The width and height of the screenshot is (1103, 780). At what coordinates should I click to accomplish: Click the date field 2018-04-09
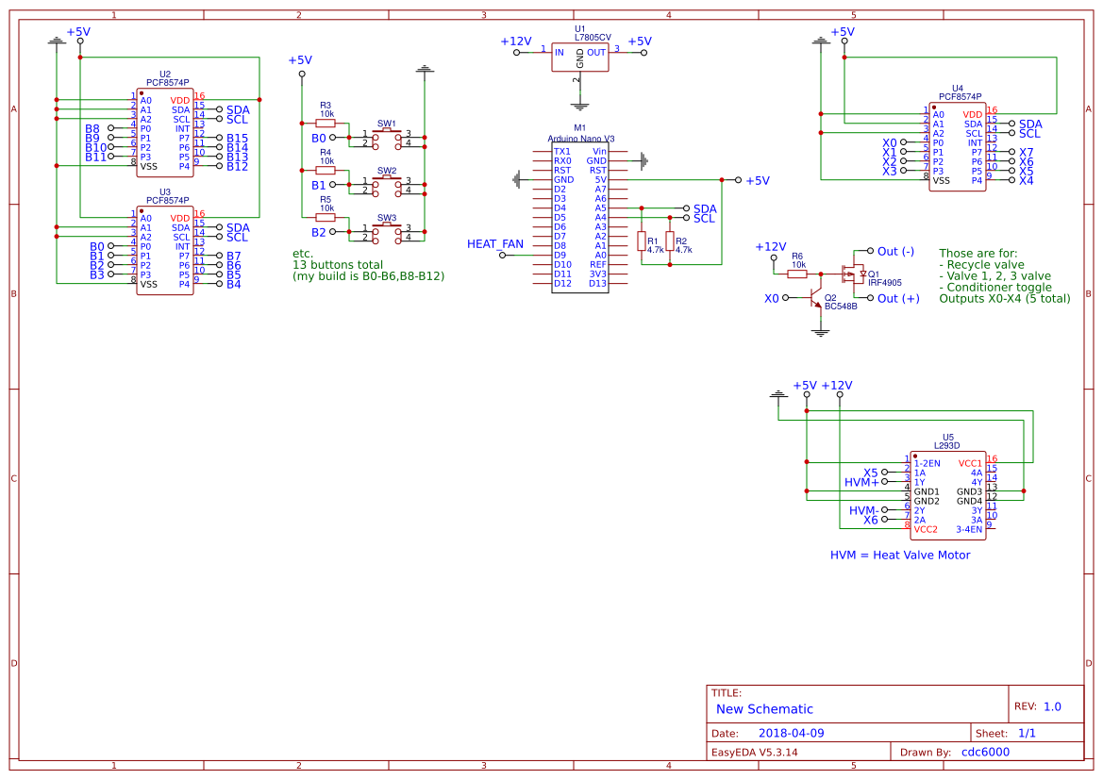[791, 733]
